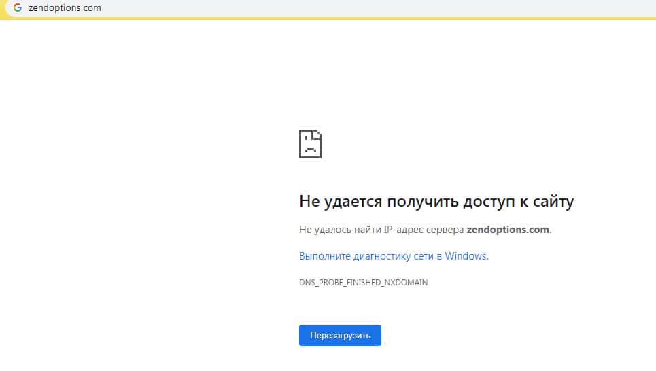This screenshot has width=656, height=371.
Task: Click the Google icon in address bar
Action: (x=17, y=7)
